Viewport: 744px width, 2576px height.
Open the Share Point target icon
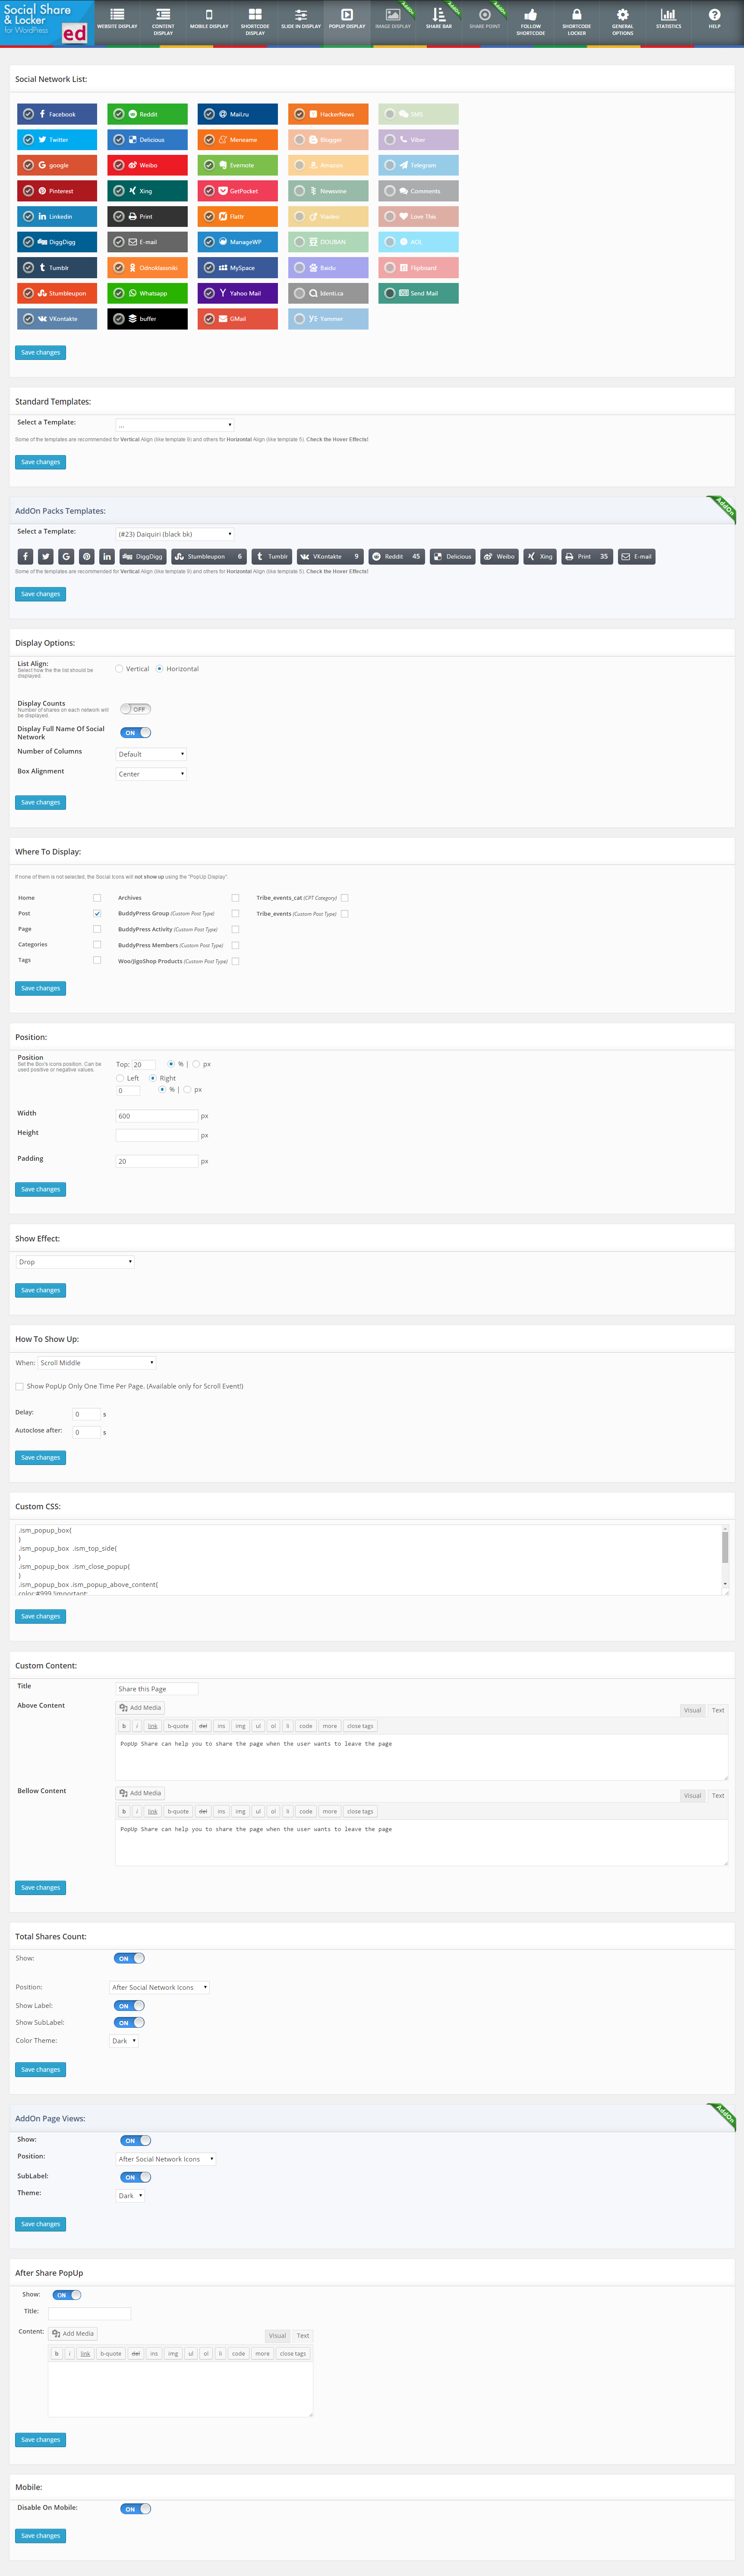click(484, 15)
